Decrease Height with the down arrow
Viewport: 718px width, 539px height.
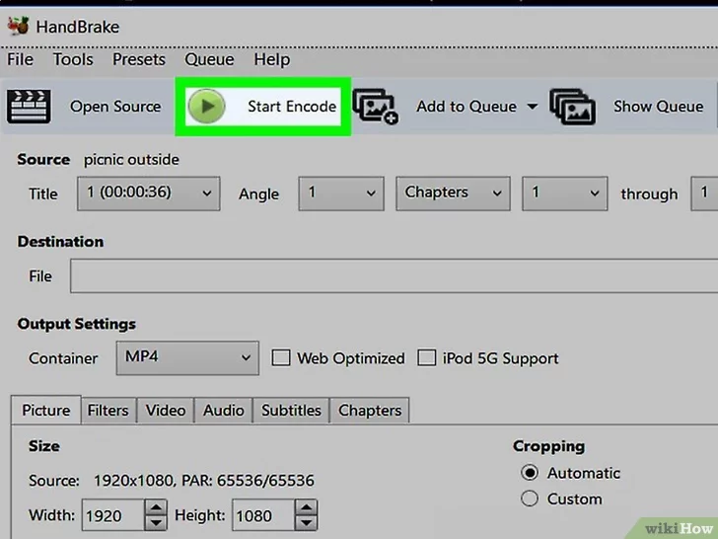click(307, 523)
